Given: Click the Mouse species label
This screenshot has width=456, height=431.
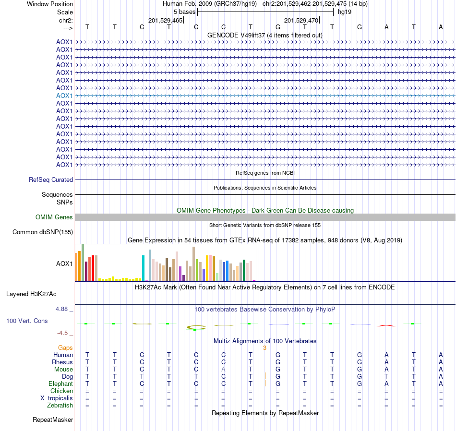Looking at the screenshot, I should coord(63,370).
